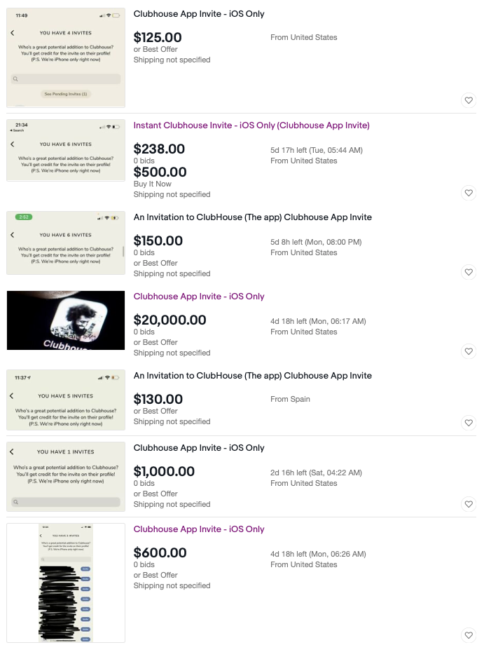Click the 'You have 1 invites' thumbnail
This screenshot has height=645, width=484.
(x=66, y=477)
